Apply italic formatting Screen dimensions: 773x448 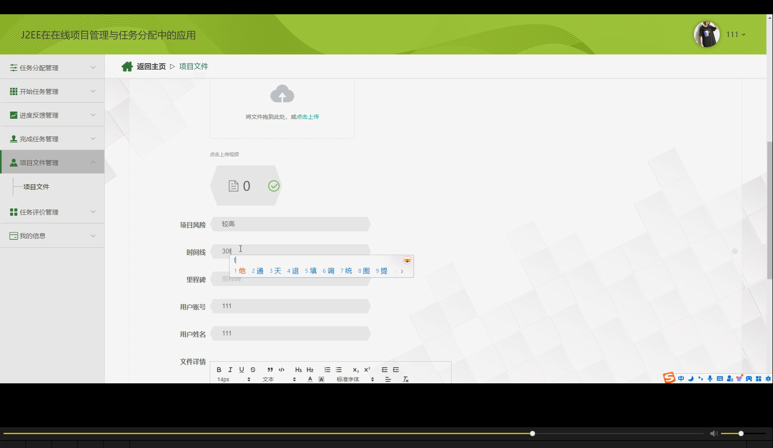point(230,370)
